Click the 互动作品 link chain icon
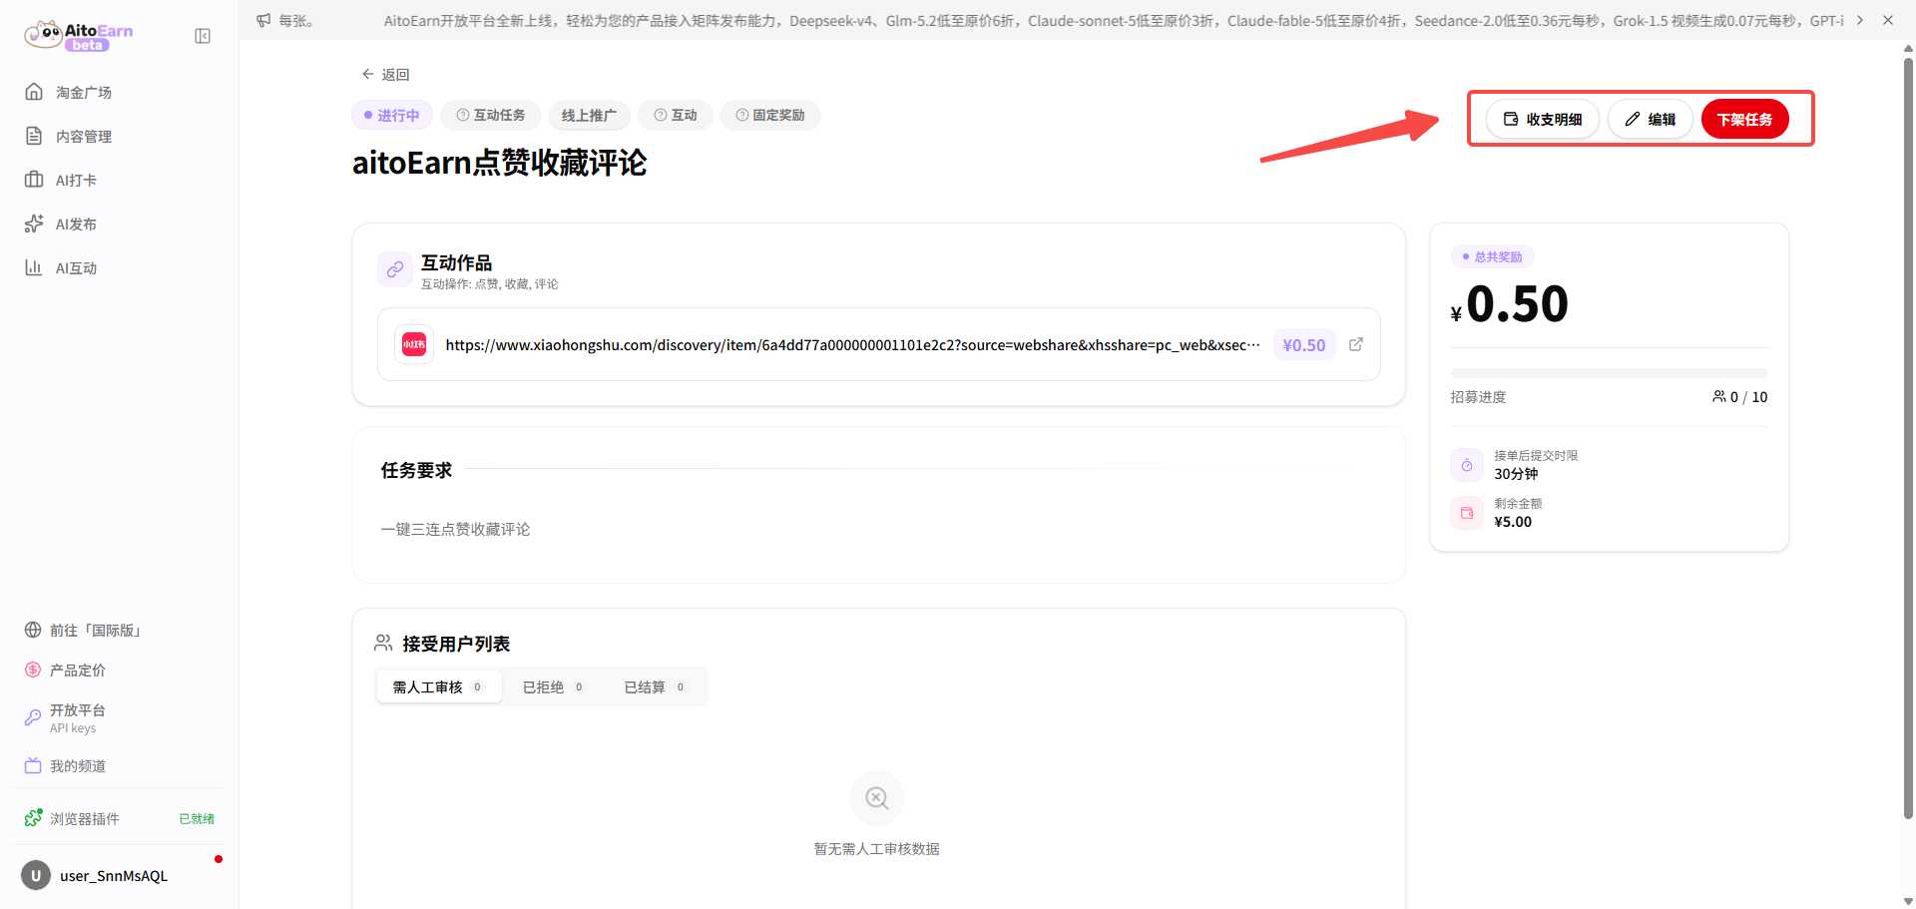This screenshot has width=1916, height=909. point(395,269)
